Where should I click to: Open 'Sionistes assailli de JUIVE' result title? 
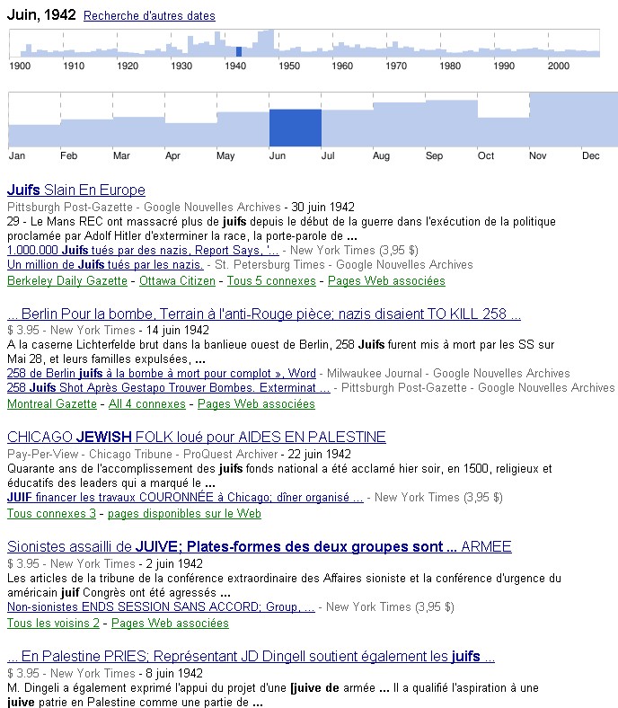pyautogui.click(x=259, y=547)
